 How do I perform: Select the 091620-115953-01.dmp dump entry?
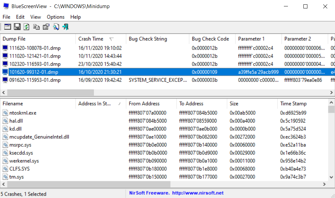[x=167, y=80]
